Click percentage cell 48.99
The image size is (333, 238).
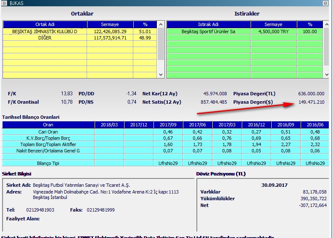point(145,38)
